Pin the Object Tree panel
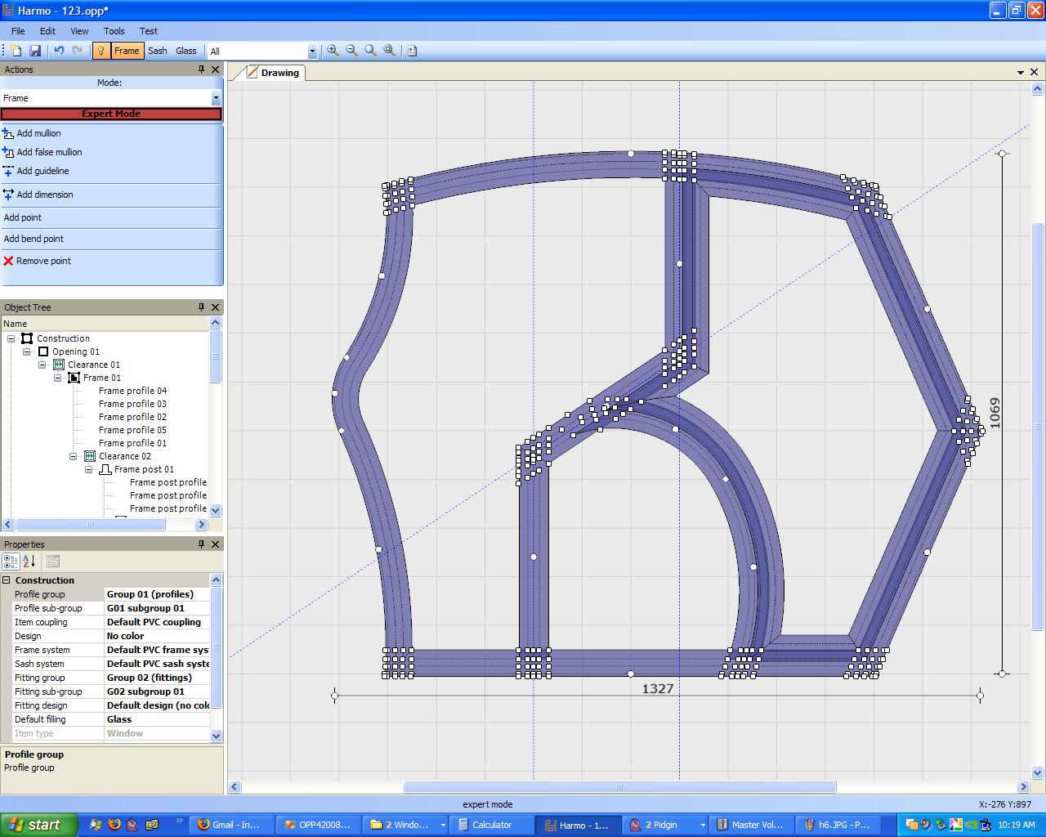1046x837 pixels. (x=201, y=307)
